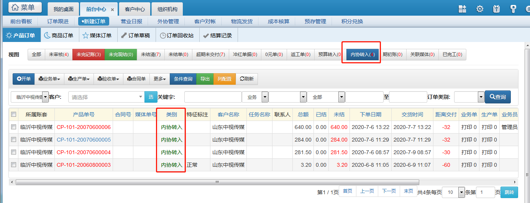
Task: Open 积分兑换 menu item
Action: click(352, 21)
